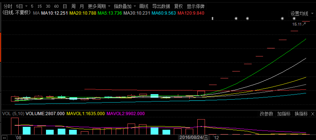Close the VOL indicator panel

click(313, 114)
